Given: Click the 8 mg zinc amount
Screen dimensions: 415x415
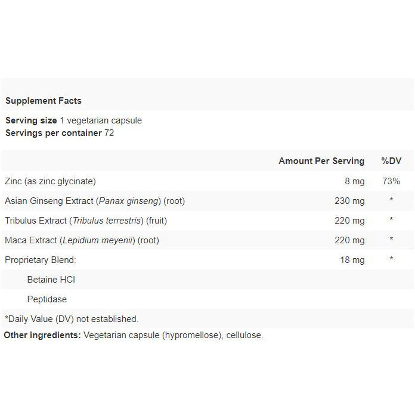Looking at the screenshot, I should click(354, 181).
